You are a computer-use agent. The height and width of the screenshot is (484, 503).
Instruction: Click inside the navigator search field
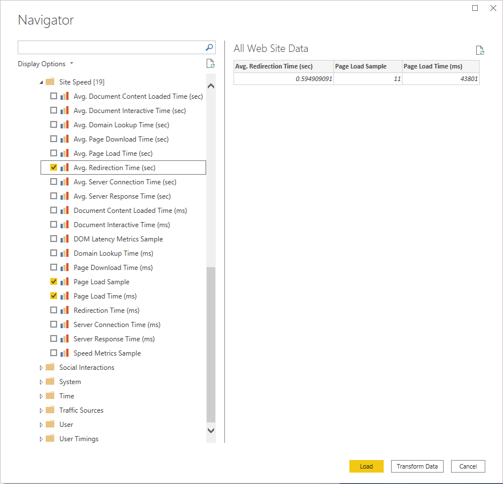111,47
